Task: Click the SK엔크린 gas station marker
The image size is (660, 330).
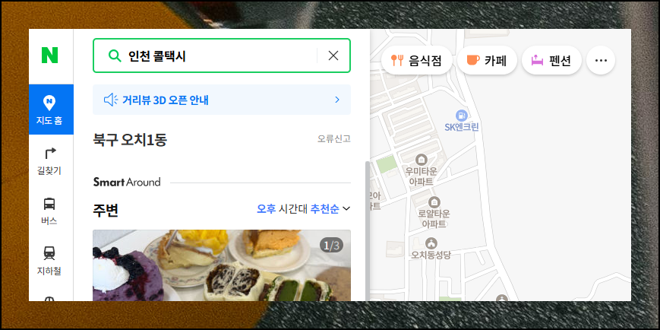Action: (462, 115)
